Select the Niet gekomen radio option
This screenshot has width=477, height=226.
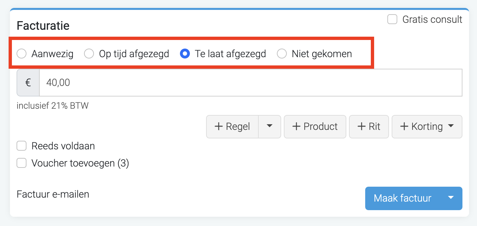click(282, 54)
